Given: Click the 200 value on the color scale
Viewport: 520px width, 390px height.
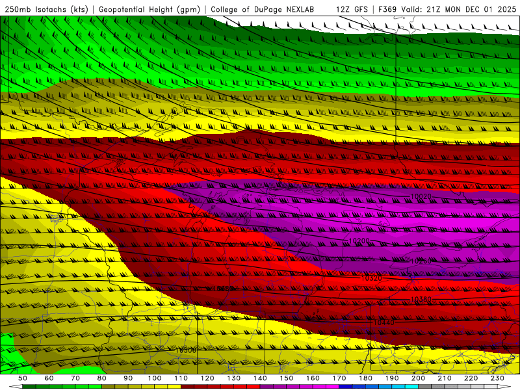Looking at the screenshot, I should 418,378.
